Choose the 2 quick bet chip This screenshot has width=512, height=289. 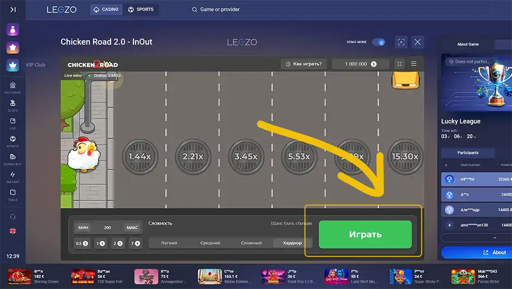click(118, 243)
